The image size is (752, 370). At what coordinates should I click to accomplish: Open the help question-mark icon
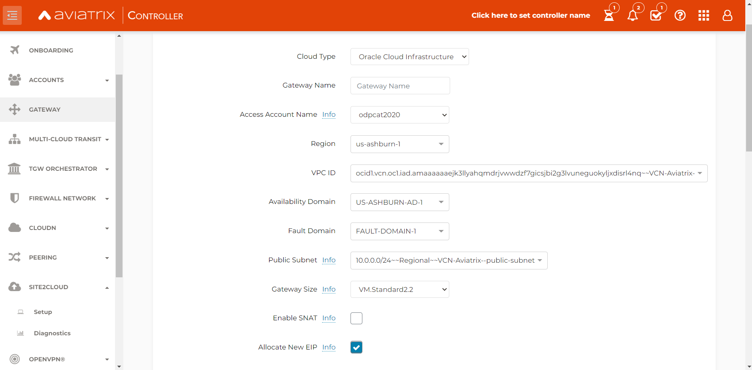pyautogui.click(x=680, y=15)
